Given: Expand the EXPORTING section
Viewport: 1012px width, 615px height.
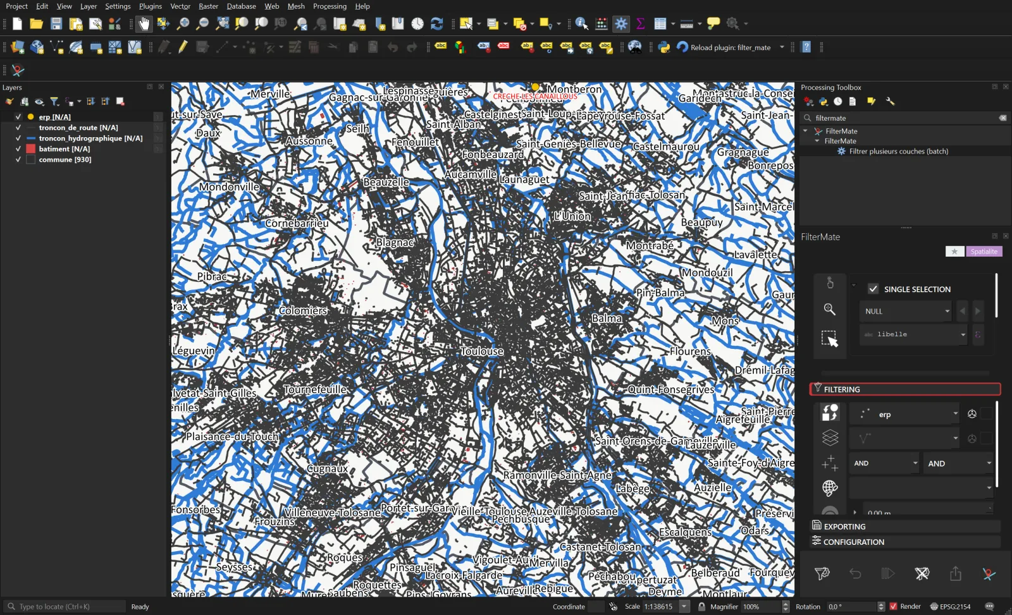Looking at the screenshot, I should coord(905,527).
